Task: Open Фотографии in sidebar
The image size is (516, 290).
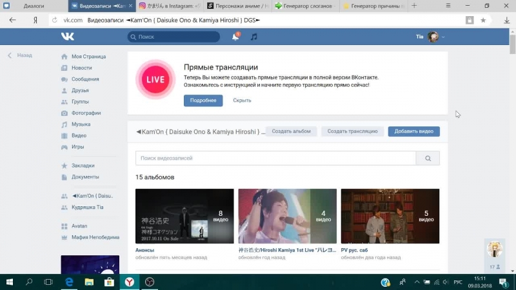Action: pos(86,113)
